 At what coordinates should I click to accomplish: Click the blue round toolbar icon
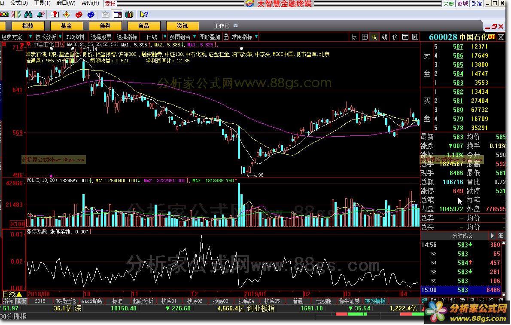[x=91, y=14]
